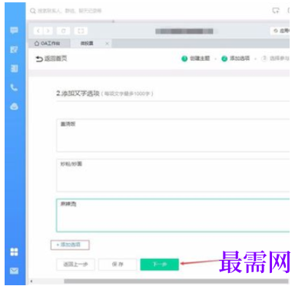305x286 pixels.
Task: Click + 添加选项 button
Action: (x=70, y=245)
